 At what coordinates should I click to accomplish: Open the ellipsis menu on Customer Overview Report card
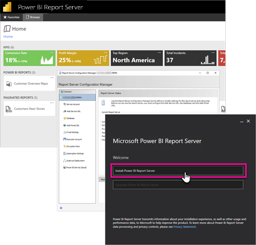[x=52, y=78]
